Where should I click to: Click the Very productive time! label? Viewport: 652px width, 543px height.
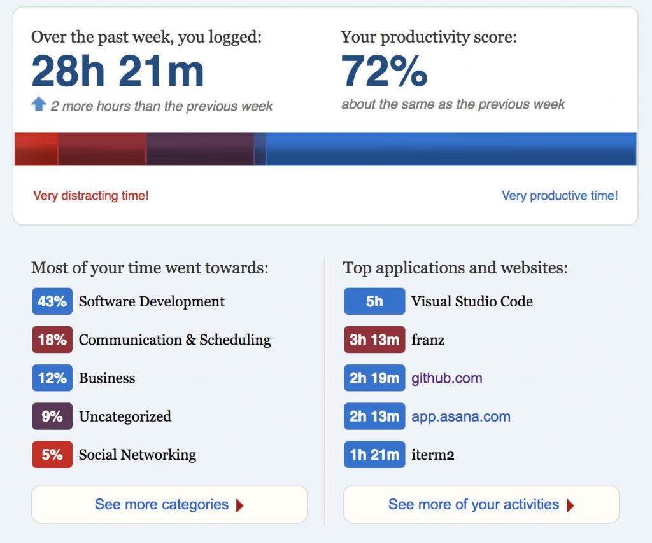pyautogui.click(x=560, y=196)
